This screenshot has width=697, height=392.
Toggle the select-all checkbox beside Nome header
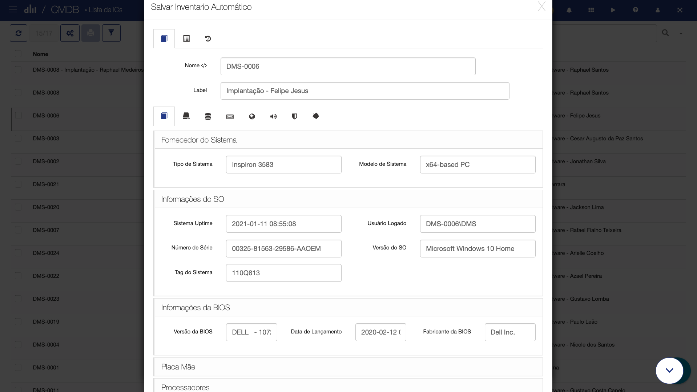(18, 54)
